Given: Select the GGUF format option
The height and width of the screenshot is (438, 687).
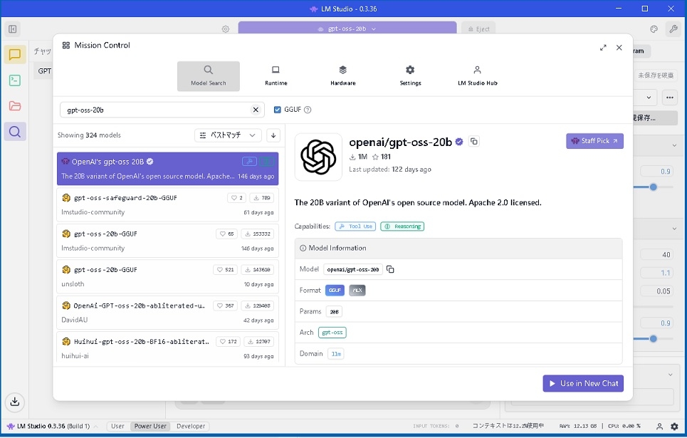Looking at the screenshot, I should [335, 291].
